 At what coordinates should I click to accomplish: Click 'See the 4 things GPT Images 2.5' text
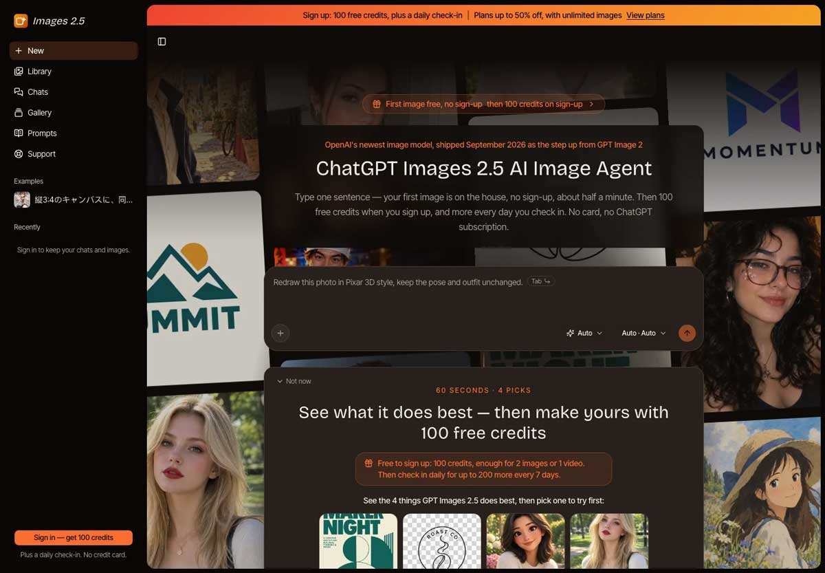[x=483, y=501]
